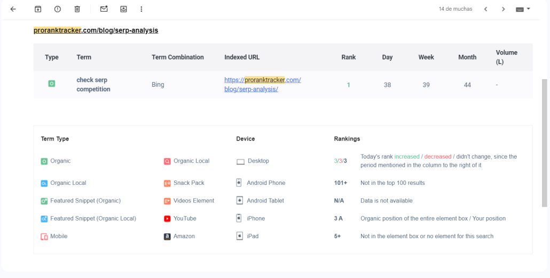
Task: Open the three-dot more options menu
Action: [142, 9]
